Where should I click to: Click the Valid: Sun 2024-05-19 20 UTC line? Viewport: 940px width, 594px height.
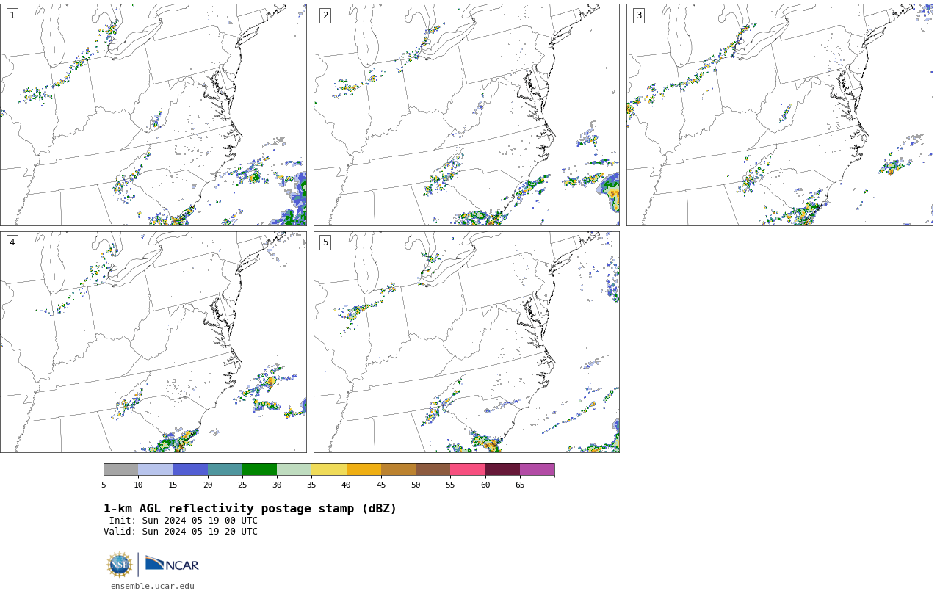(x=181, y=532)
